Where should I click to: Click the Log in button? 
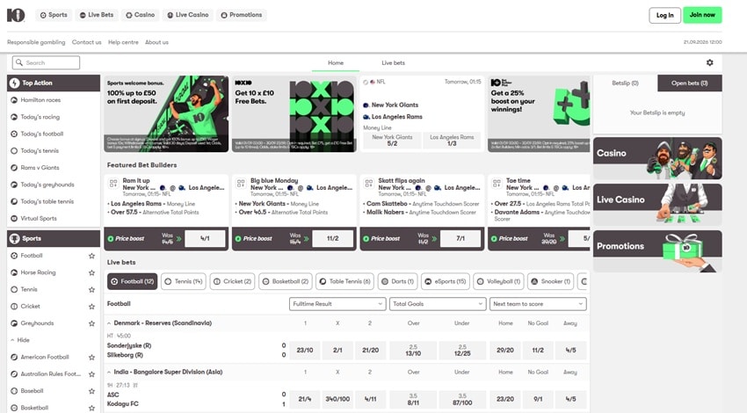(x=665, y=15)
